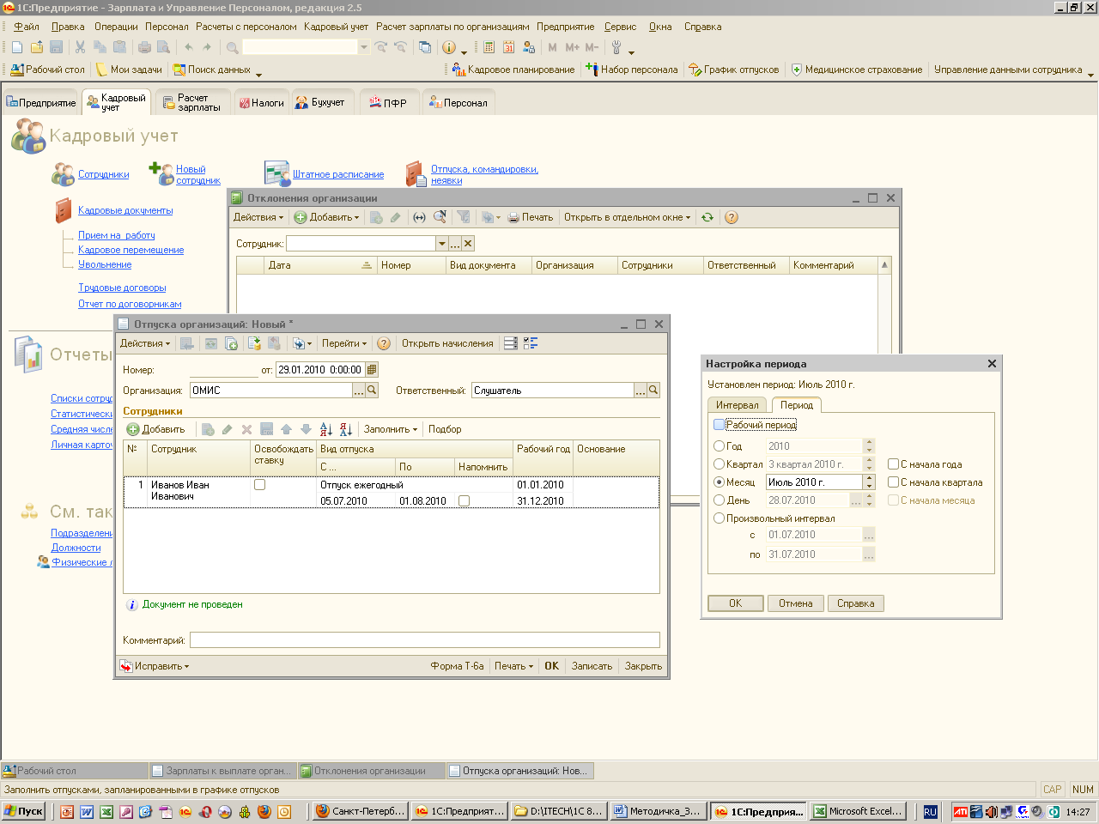Click the RU language indicator in the taskbar
The width and height of the screenshot is (1099, 824).
click(x=930, y=811)
